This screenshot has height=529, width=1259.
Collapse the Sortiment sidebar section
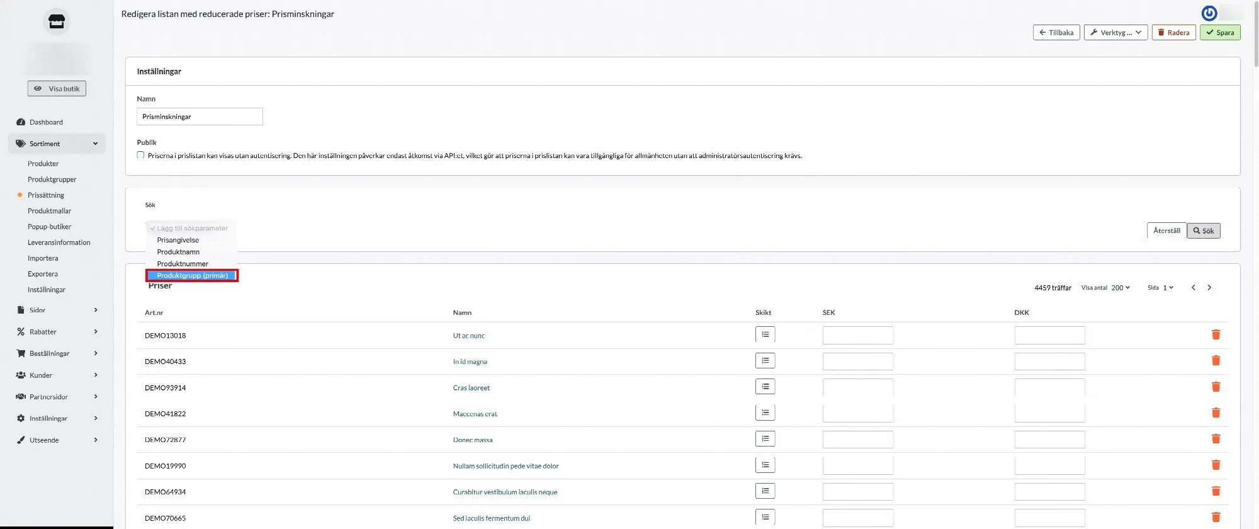tap(57, 144)
